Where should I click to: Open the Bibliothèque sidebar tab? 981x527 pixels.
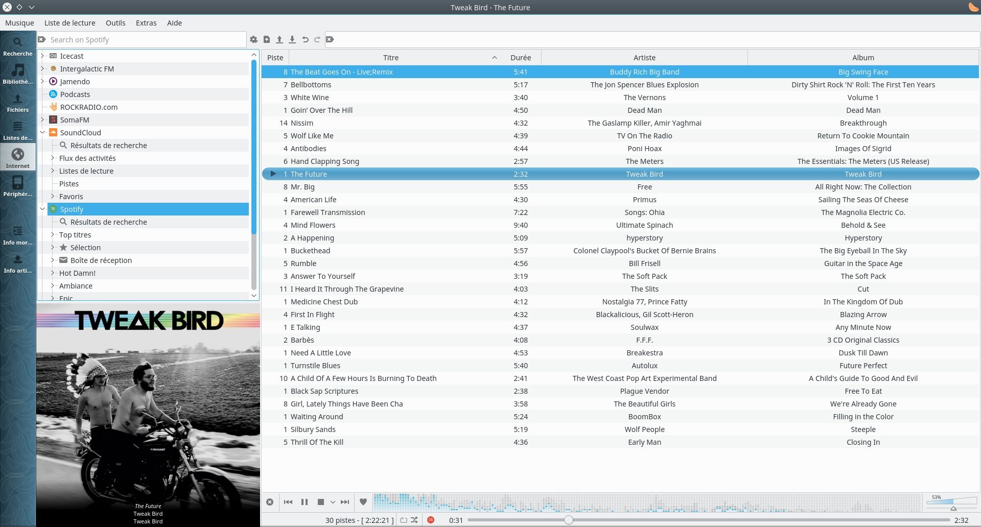pyautogui.click(x=18, y=73)
